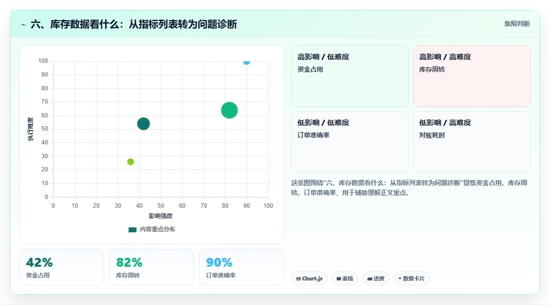
Task: Click the lightning icon beside the section title
Action: 24,25
